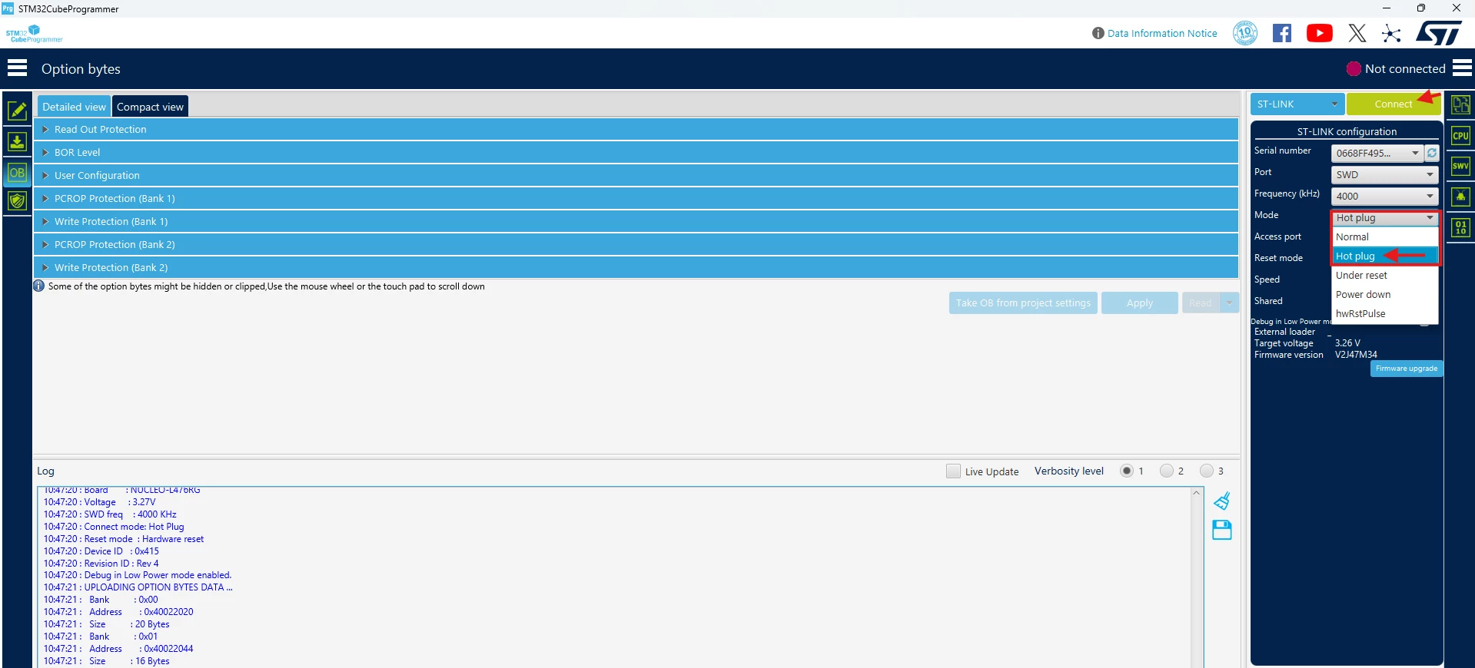Click the info icon before Data Information Notice

tap(1098, 33)
